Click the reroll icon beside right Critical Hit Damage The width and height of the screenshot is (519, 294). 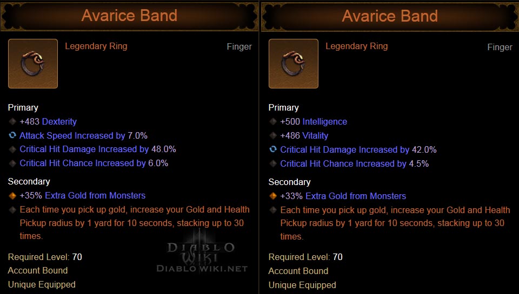(273, 149)
